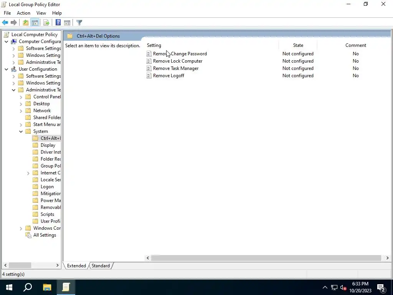
Task: Click Local Computer Policy root icon
Action: coord(7,35)
